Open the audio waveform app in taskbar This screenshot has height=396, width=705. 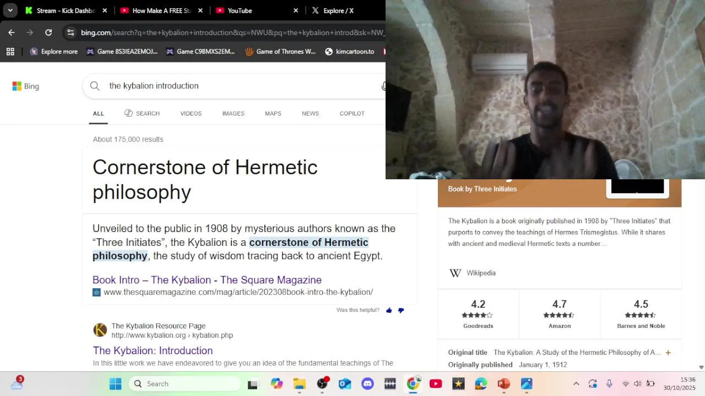pos(390,384)
